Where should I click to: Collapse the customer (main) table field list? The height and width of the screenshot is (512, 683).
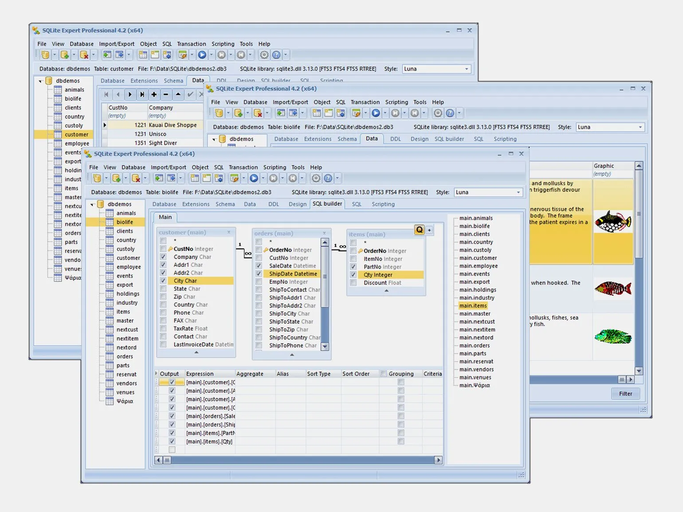click(x=196, y=352)
